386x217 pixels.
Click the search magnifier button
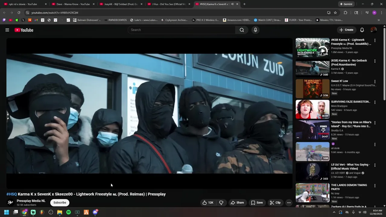click(242, 30)
